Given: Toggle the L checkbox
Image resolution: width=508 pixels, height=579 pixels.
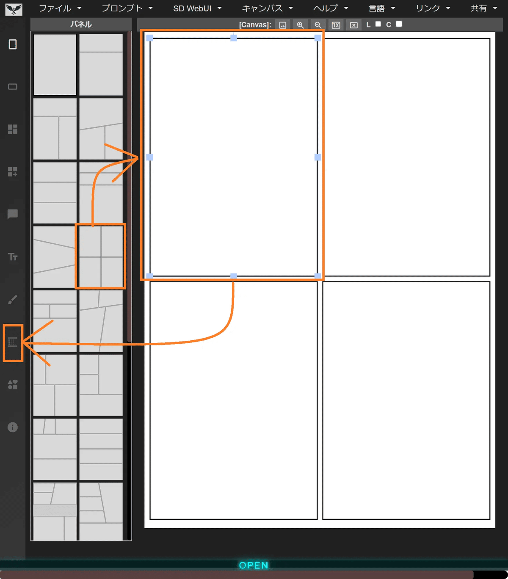Looking at the screenshot, I should point(378,24).
